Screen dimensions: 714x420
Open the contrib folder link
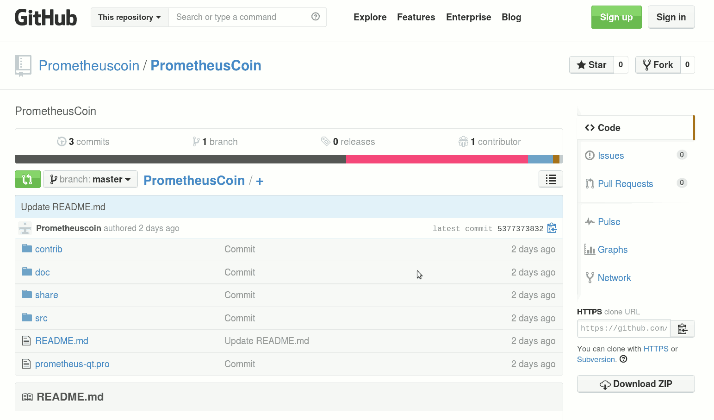49,249
